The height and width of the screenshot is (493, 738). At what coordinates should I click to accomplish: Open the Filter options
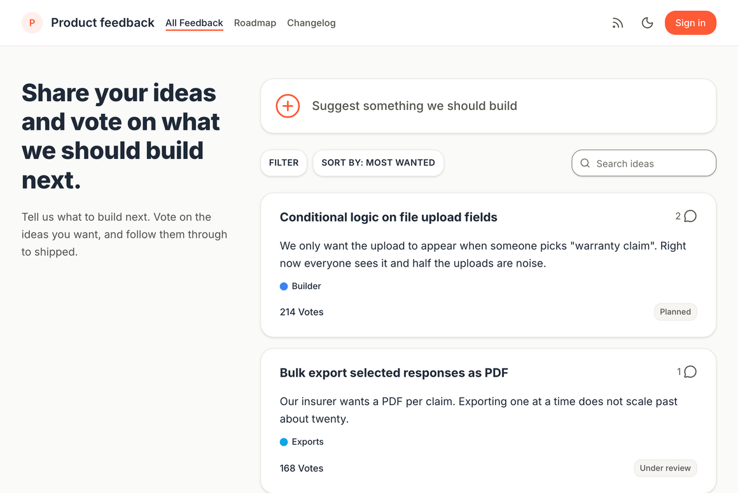coord(284,163)
